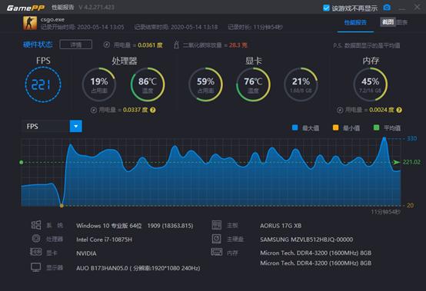Click the power usage icon beside 0.0361 度
Screen dimensions: 426x291
click(107, 45)
